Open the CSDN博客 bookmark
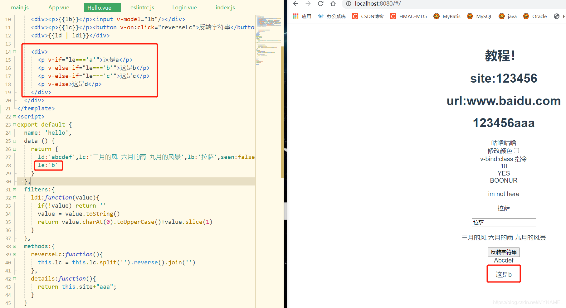Viewport: 566px width, 308px height. (368, 16)
